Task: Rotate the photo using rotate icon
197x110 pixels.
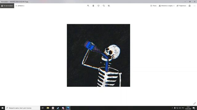Action: tap(104, 6)
